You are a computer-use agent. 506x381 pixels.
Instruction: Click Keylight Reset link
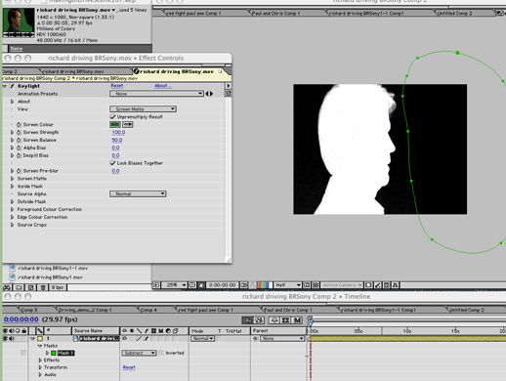click(117, 86)
